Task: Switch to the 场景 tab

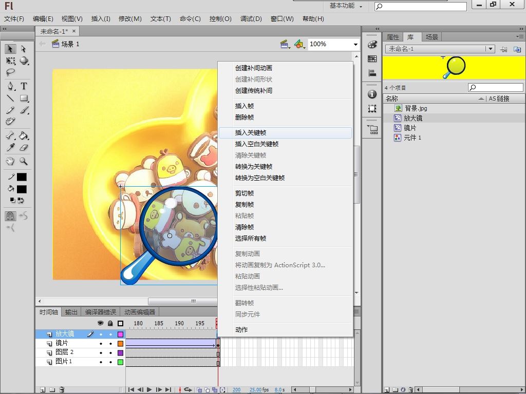Action: pos(431,37)
